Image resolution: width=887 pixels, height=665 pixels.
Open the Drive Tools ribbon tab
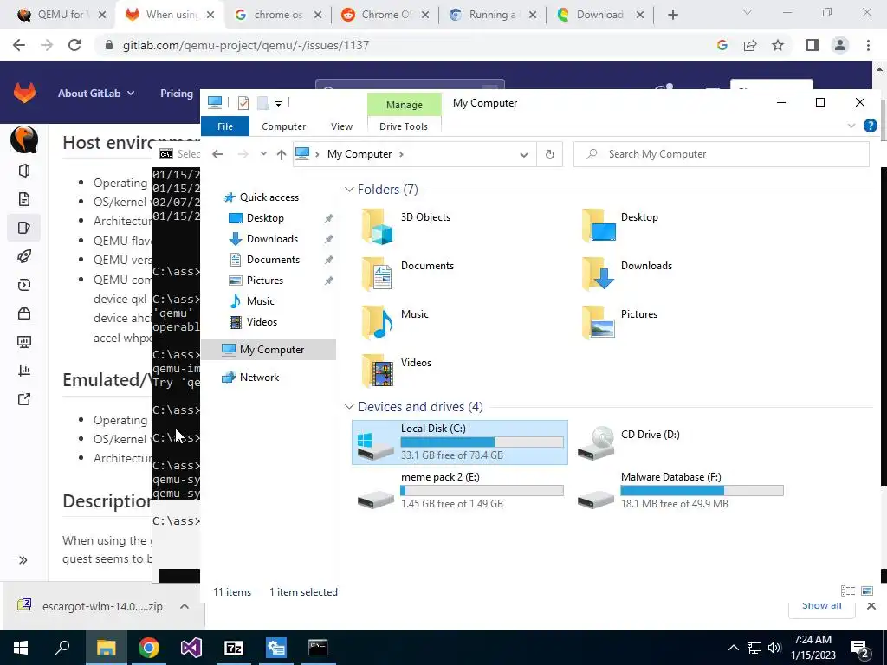404,126
